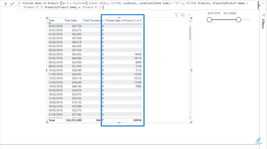Select the date cell 10/02/2018
Image resolution: width=267 pixels, height=149 pixels.
coord(55,70)
